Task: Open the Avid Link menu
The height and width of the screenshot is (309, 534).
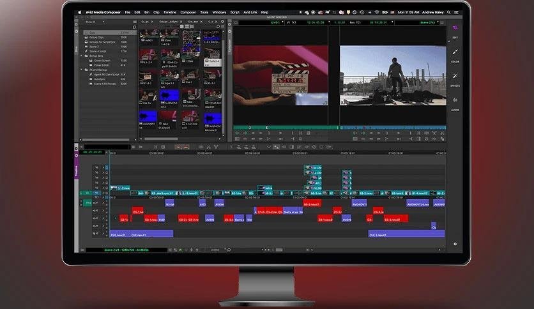Action: (250, 12)
